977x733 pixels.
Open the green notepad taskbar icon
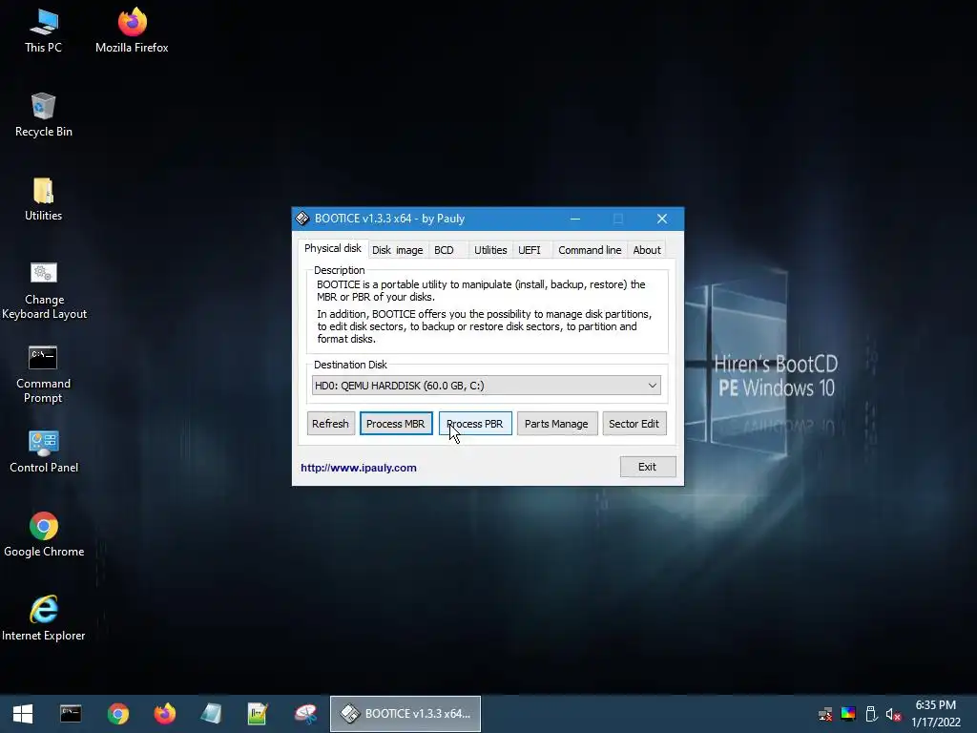click(x=258, y=714)
